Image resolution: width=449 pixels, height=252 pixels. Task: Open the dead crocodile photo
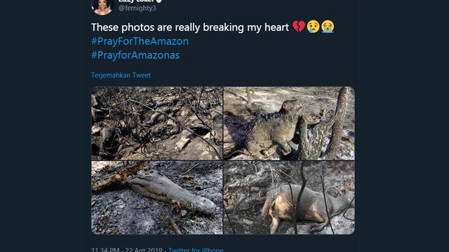pyautogui.click(x=157, y=197)
